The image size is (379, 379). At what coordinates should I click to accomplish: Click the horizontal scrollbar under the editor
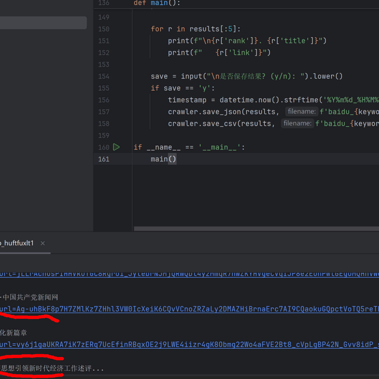tap(256, 229)
